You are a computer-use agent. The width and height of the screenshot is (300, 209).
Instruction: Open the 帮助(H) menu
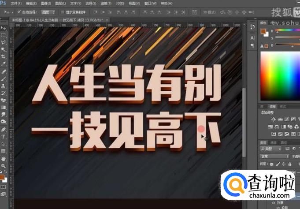pos(167,4)
